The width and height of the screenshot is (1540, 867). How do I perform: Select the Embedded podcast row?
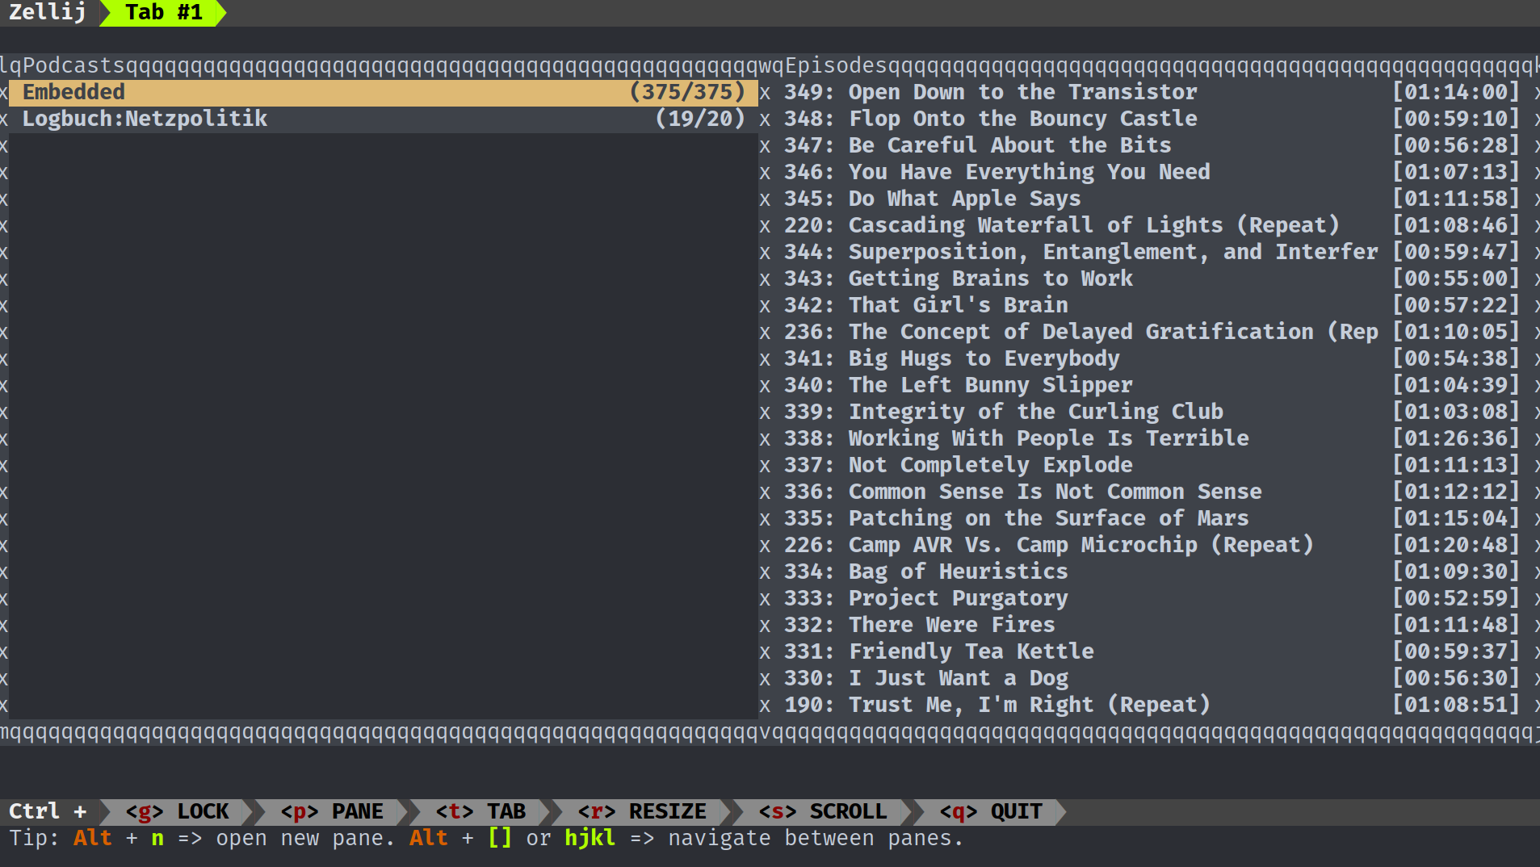383,92
